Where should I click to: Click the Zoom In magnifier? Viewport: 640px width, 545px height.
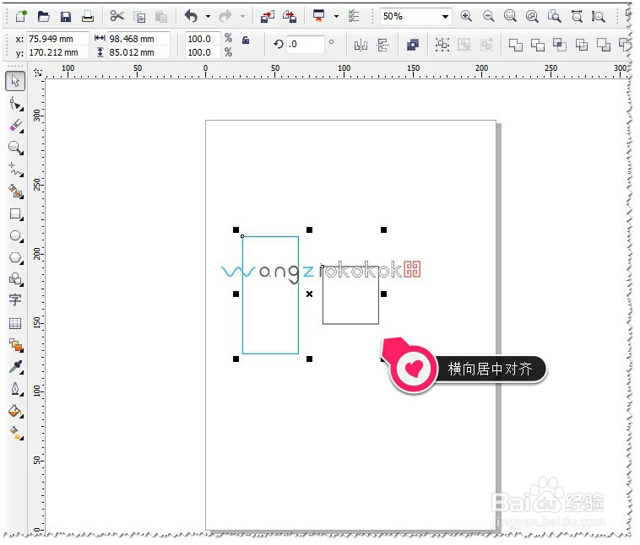[x=466, y=16]
